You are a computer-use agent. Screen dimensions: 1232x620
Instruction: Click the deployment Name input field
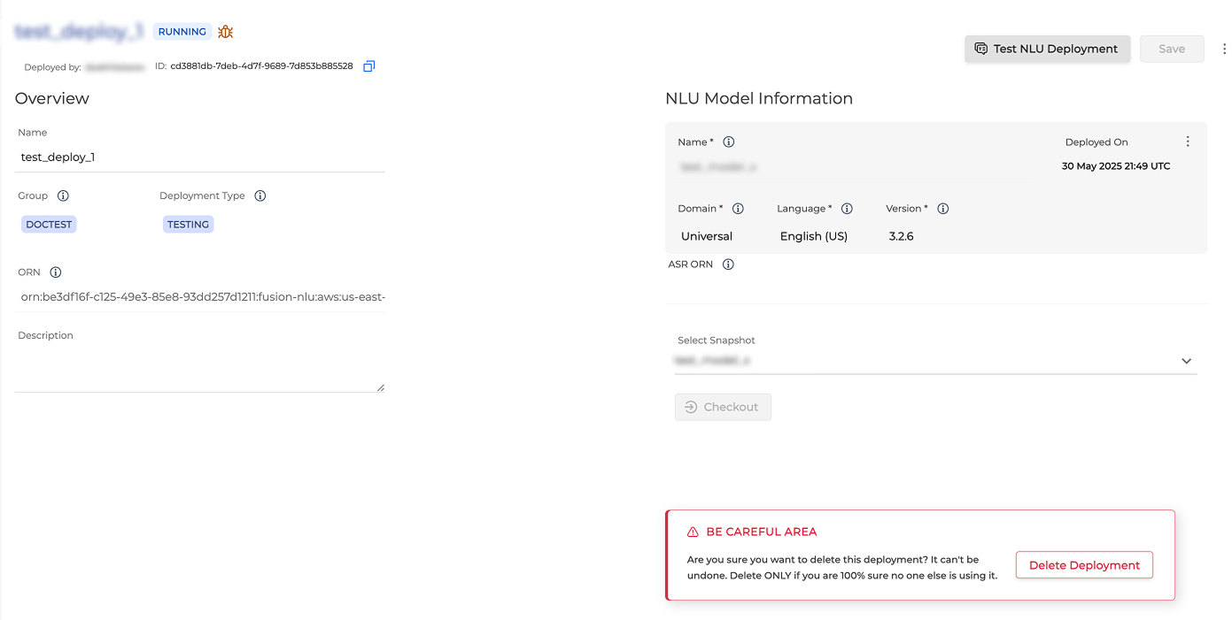(200, 157)
